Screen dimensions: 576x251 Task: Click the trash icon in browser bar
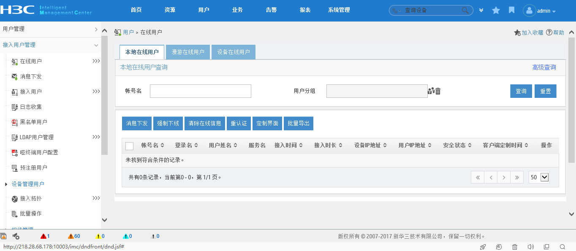(x=514, y=247)
